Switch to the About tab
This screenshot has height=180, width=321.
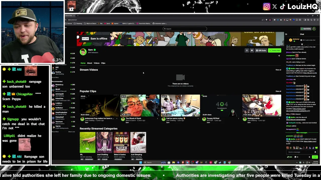click(90, 63)
